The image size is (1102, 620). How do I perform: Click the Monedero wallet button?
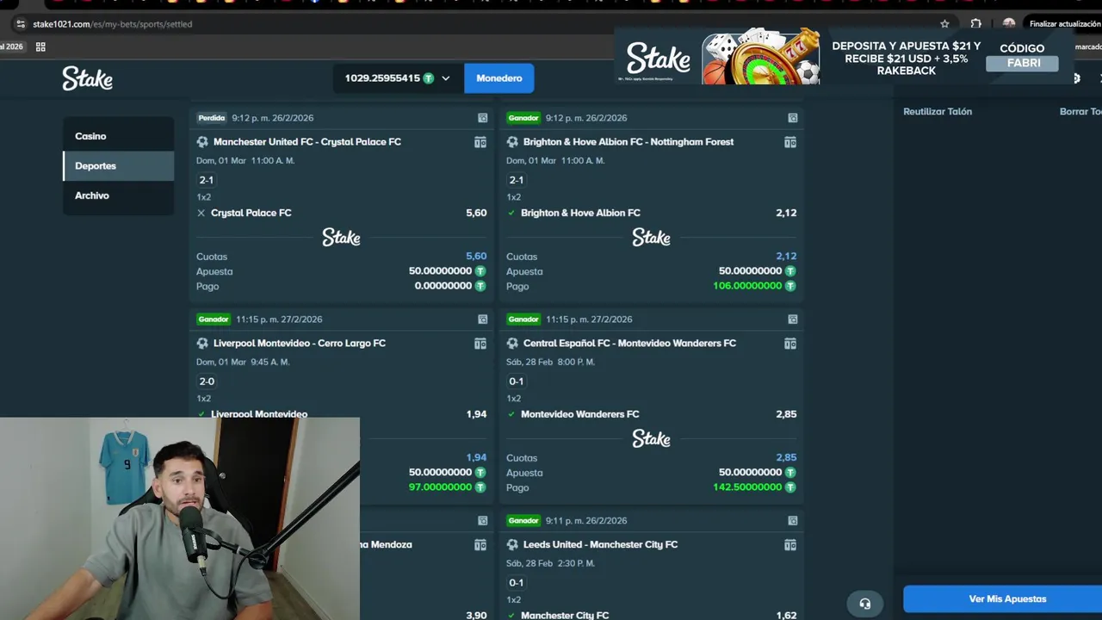tap(498, 78)
